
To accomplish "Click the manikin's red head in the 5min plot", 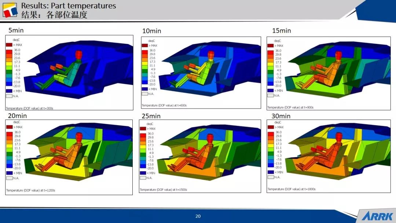I will click(78, 55).
